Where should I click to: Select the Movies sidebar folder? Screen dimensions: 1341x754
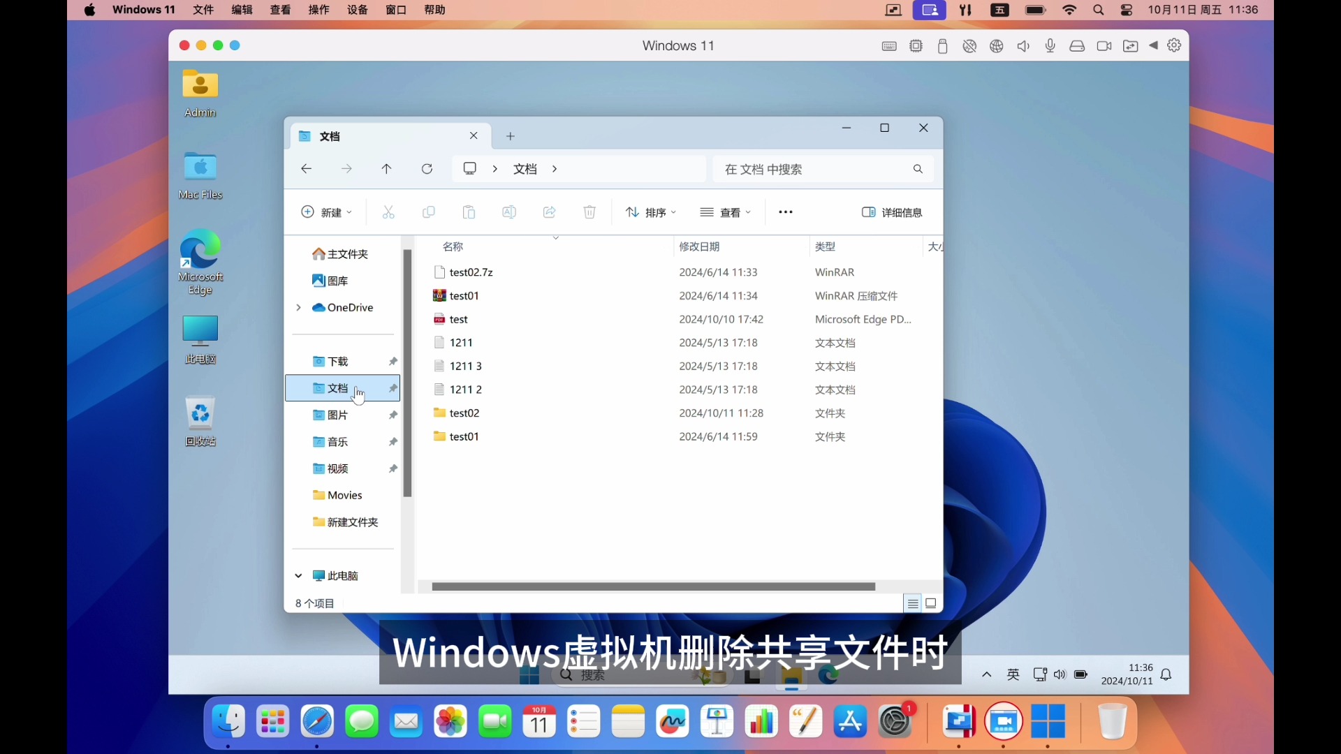click(343, 496)
